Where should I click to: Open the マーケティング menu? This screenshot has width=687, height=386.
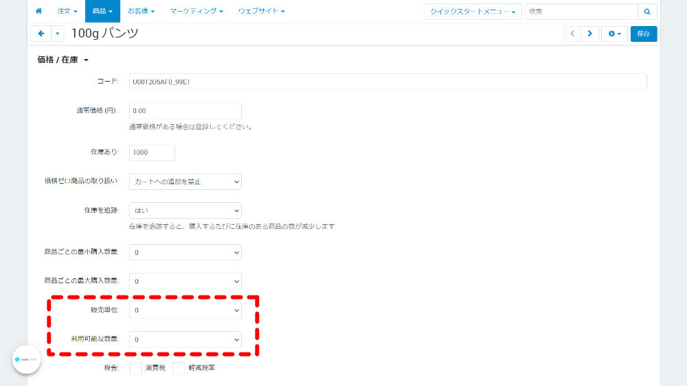(x=196, y=11)
